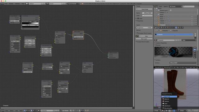This screenshot has height=112, width=199.
Task: Choose Wireframe in Viewport Shading menu
Action: (169, 106)
